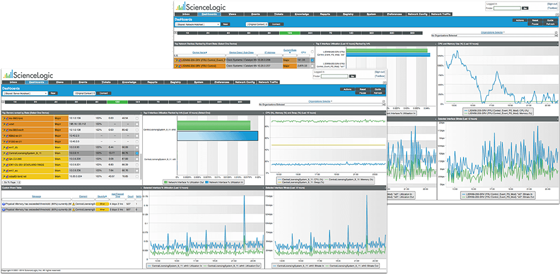Sort by Device Name column in back window
The width and height of the screenshot is (560, 274).
pyautogui.click(x=200, y=52)
